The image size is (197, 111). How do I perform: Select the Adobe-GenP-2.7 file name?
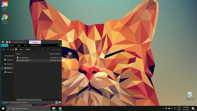click(x=25, y=60)
